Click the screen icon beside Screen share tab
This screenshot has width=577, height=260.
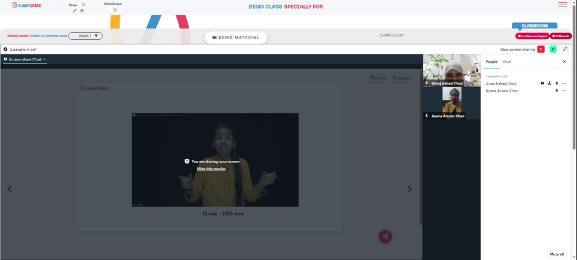point(6,59)
